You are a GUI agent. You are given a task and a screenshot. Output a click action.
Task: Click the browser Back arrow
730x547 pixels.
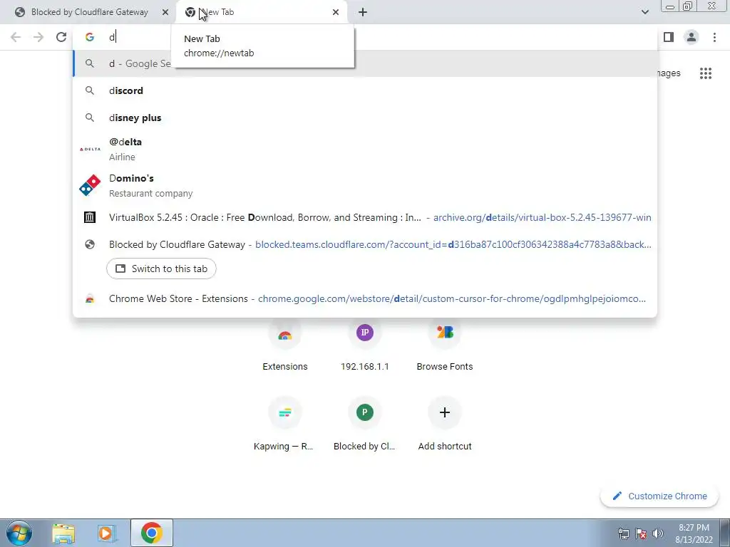pos(16,37)
